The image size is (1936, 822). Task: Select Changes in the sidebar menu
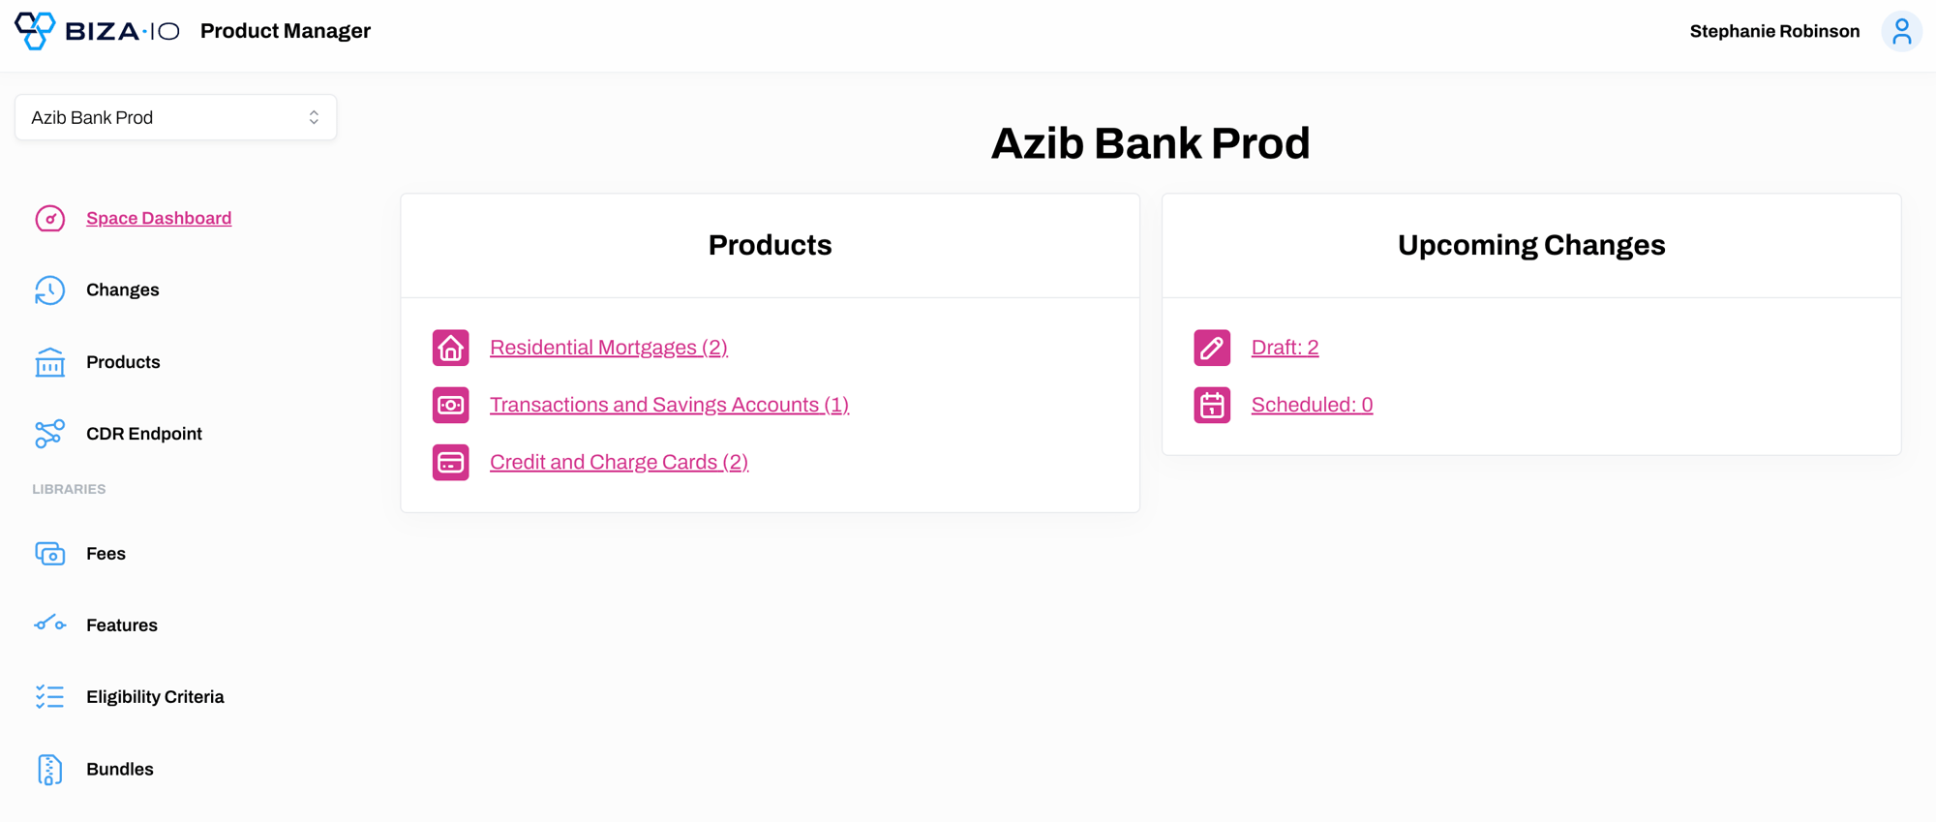coord(122,289)
